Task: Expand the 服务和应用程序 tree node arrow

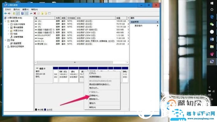Action: 5,47
